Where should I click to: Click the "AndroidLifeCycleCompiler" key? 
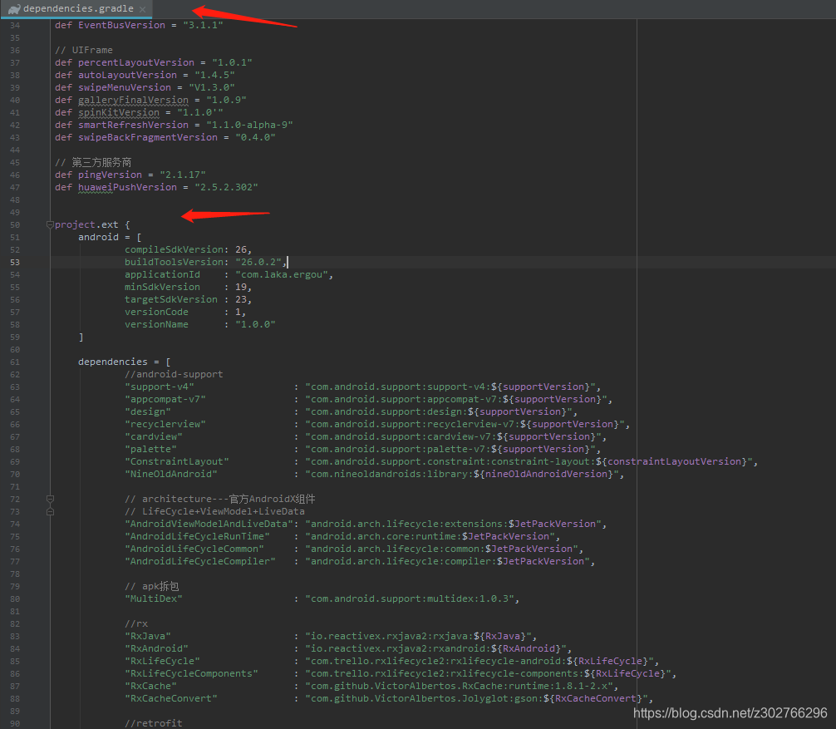[x=200, y=562]
